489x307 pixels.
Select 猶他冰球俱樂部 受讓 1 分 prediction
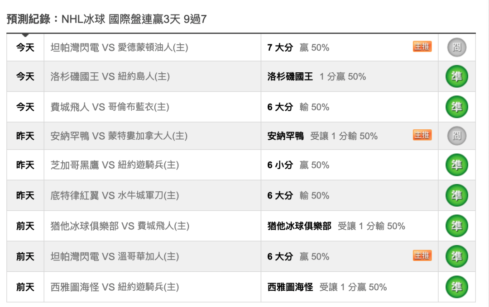pyautogui.click(x=336, y=226)
